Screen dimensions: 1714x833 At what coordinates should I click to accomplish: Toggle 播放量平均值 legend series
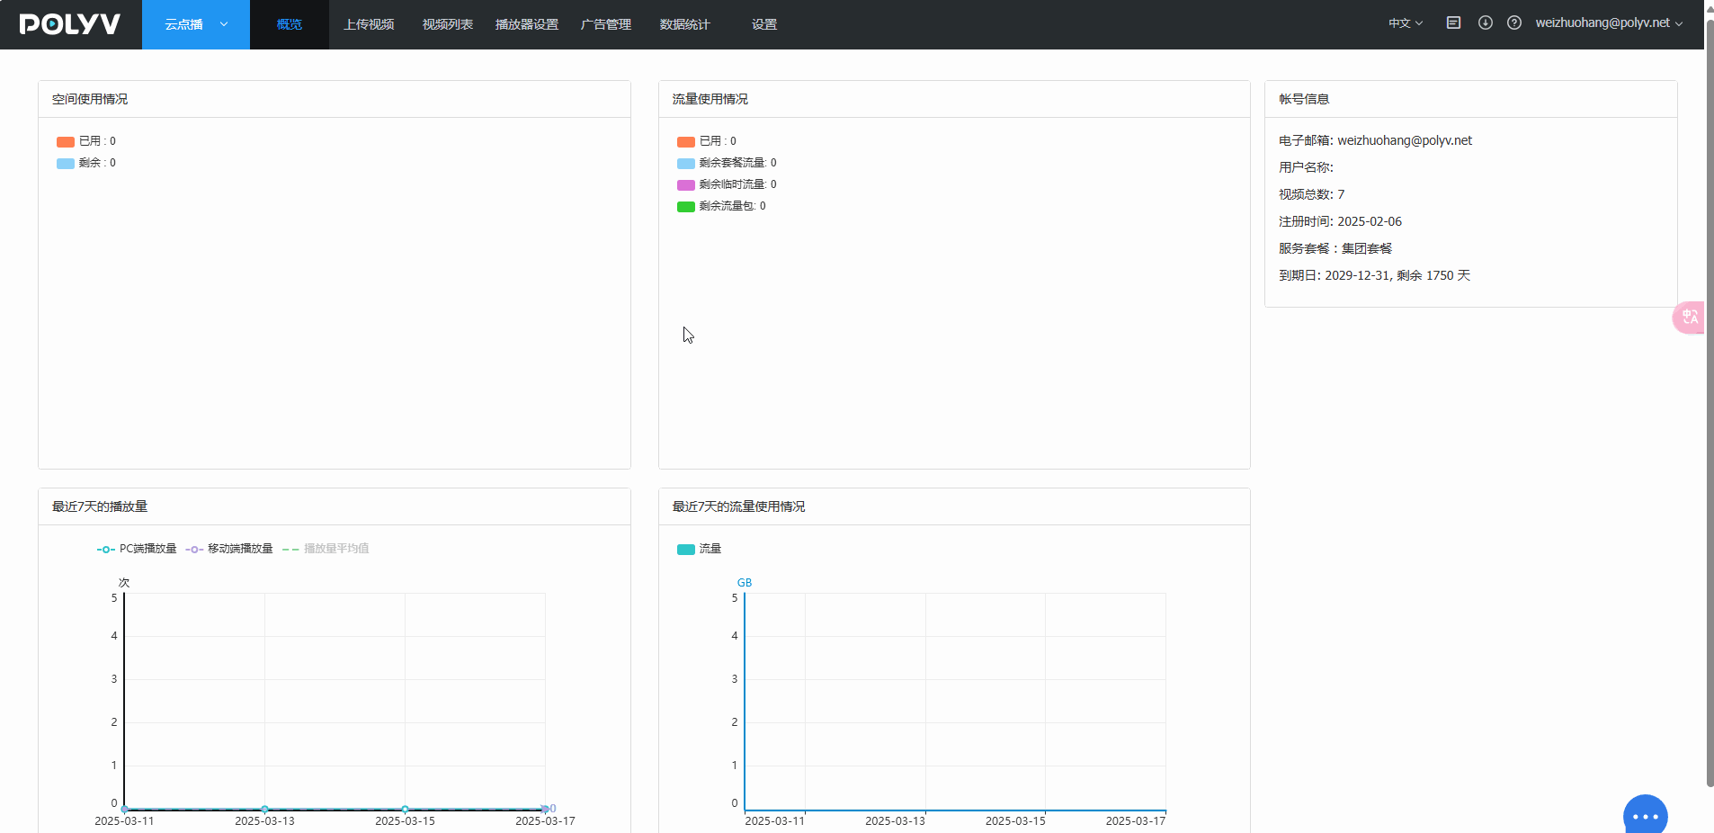click(x=326, y=549)
